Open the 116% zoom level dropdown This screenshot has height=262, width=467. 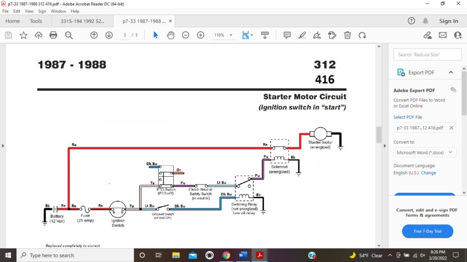pos(231,35)
